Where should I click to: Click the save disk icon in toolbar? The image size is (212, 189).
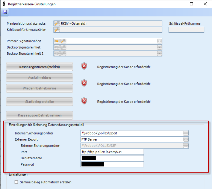tap(5, 12)
